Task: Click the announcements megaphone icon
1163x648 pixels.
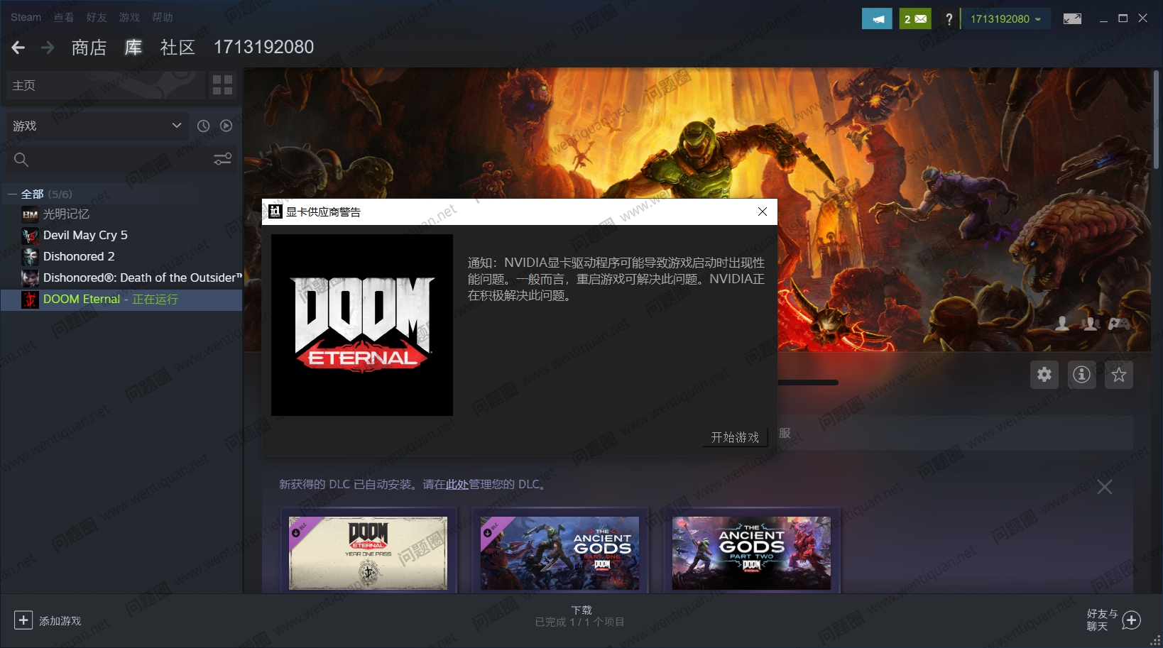Action: point(877,19)
